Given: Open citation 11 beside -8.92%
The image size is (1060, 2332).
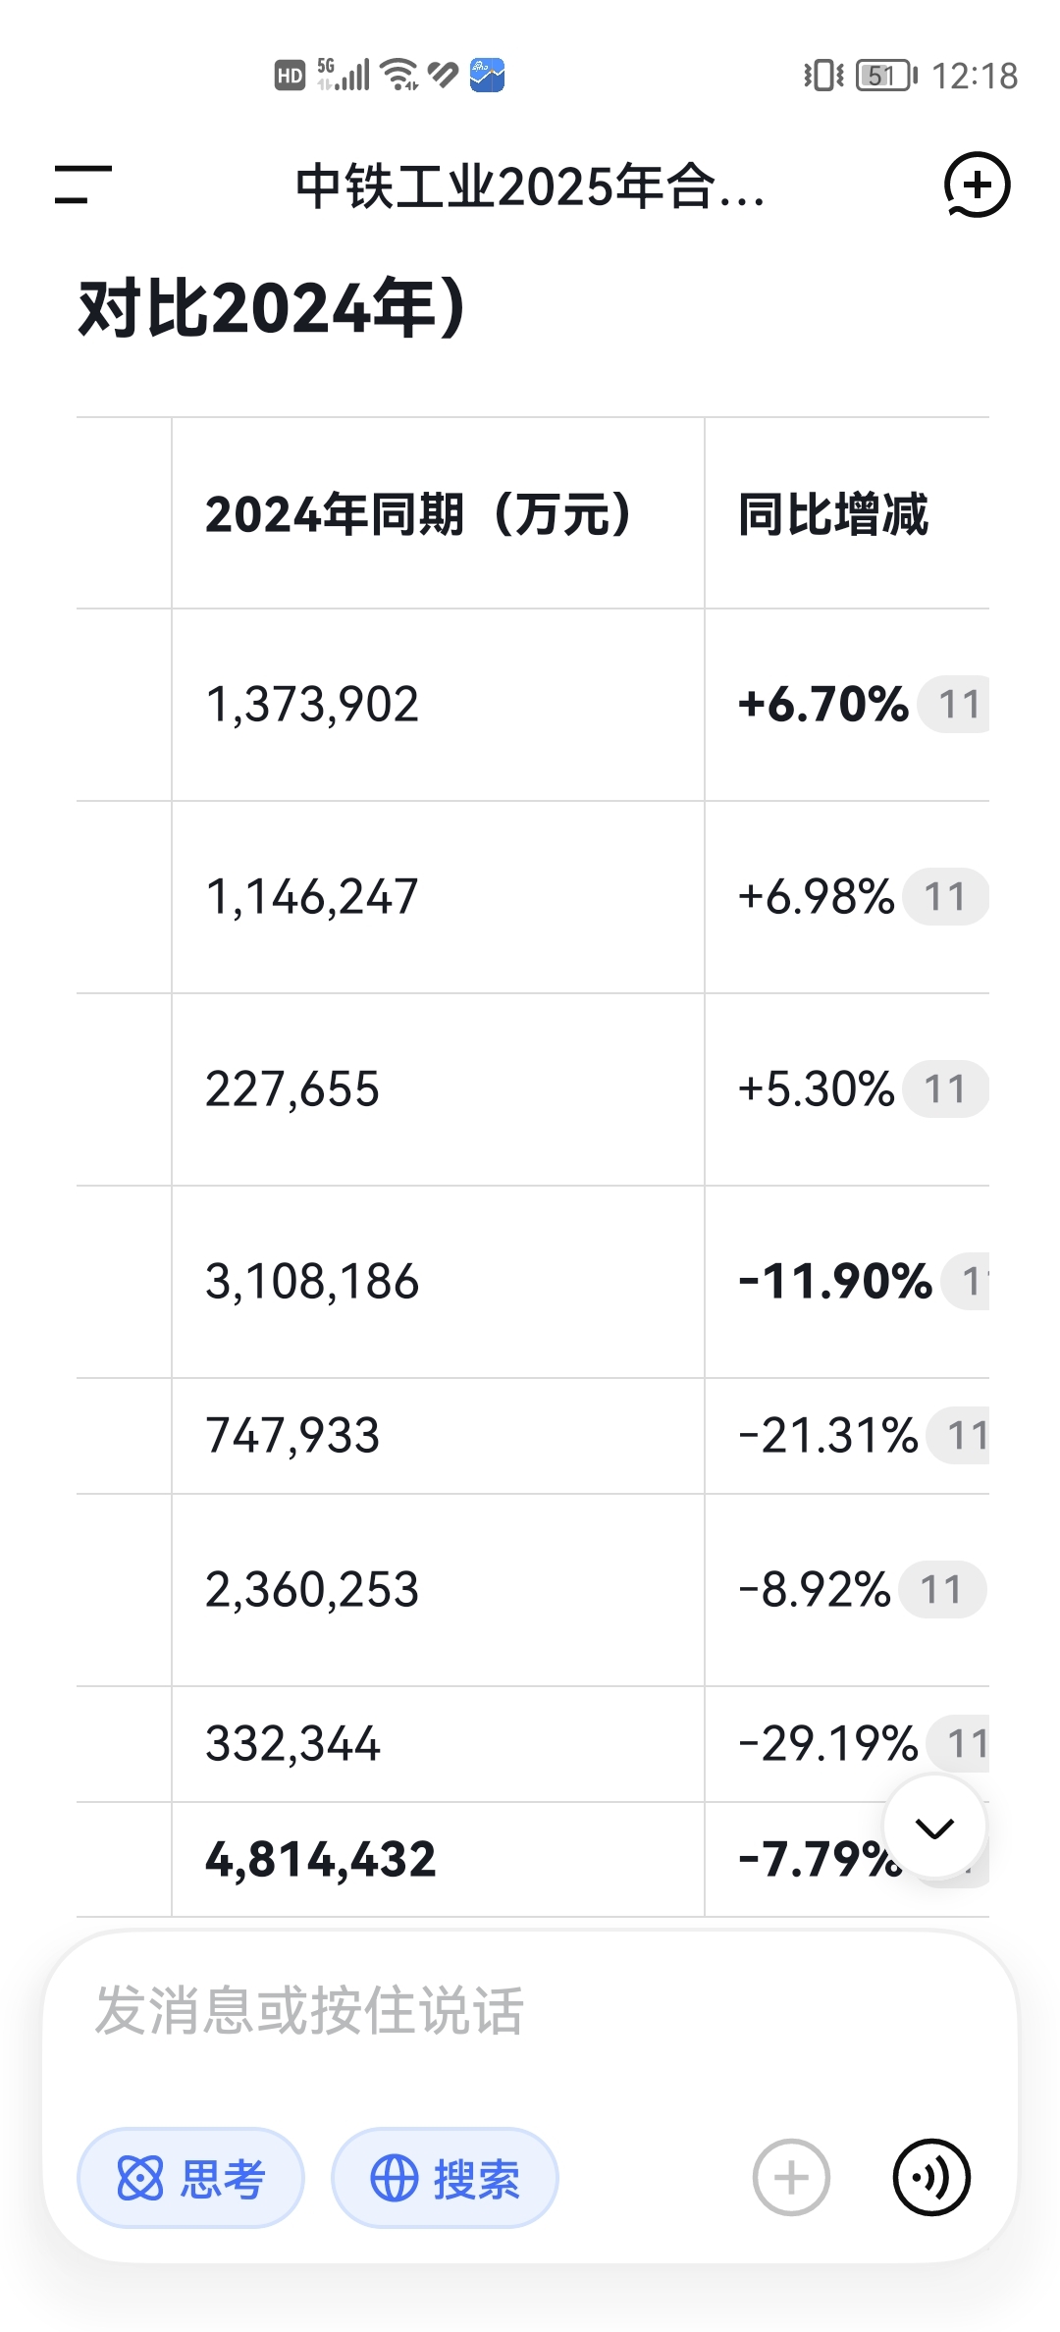Looking at the screenshot, I should (941, 1590).
